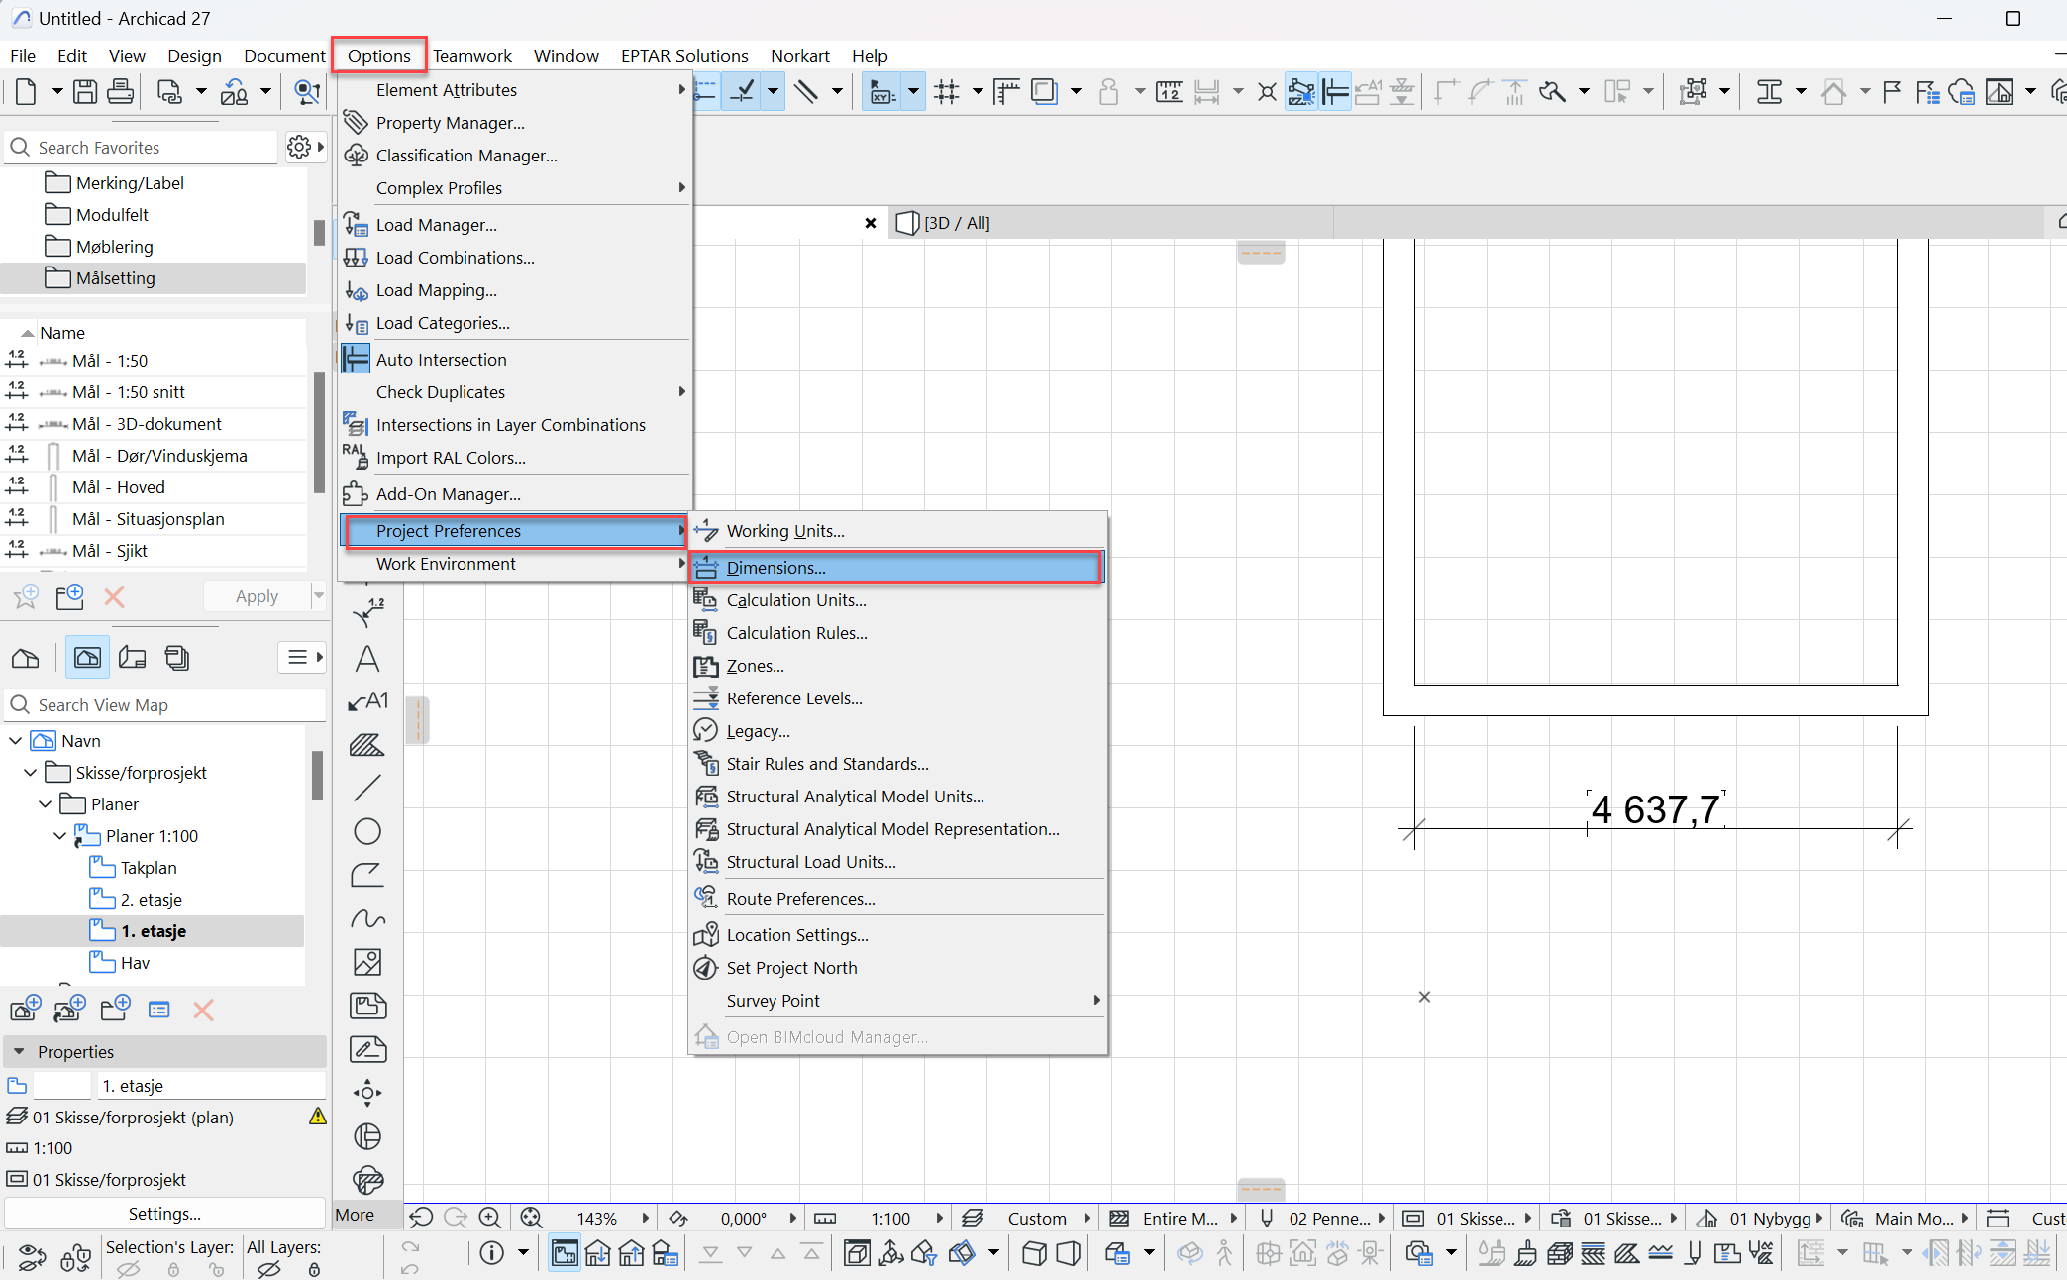Click the Save icon in toolbar
2067x1280 pixels.
click(x=86, y=92)
